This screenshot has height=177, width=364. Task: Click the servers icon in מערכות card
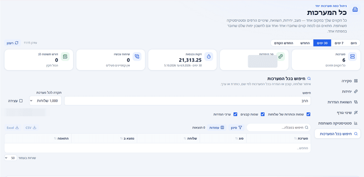353,57
